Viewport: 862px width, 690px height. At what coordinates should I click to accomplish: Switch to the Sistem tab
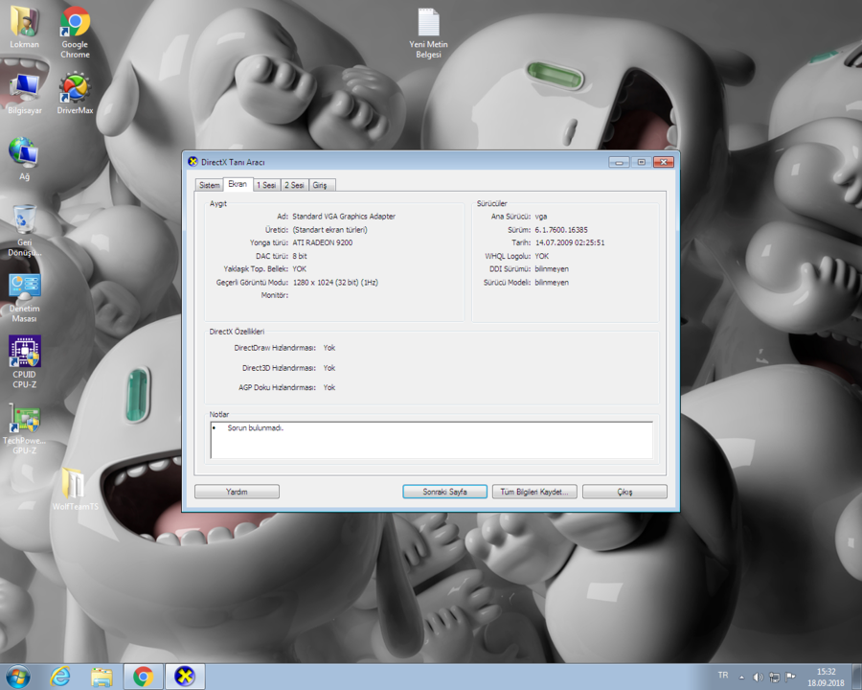point(210,185)
